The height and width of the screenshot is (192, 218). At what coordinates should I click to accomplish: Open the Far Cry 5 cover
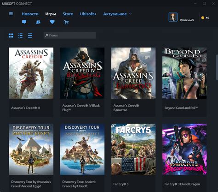133,149
